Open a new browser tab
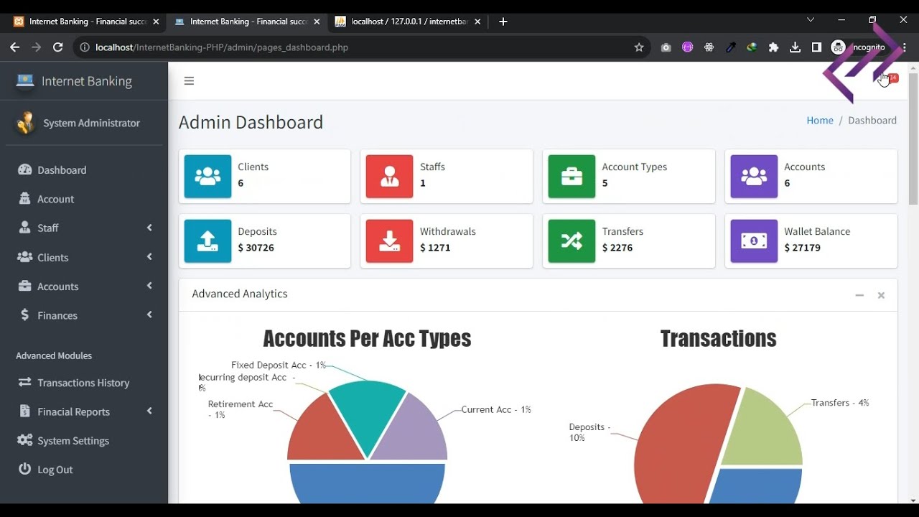The width and height of the screenshot is (919, 517). click(503, 22)
